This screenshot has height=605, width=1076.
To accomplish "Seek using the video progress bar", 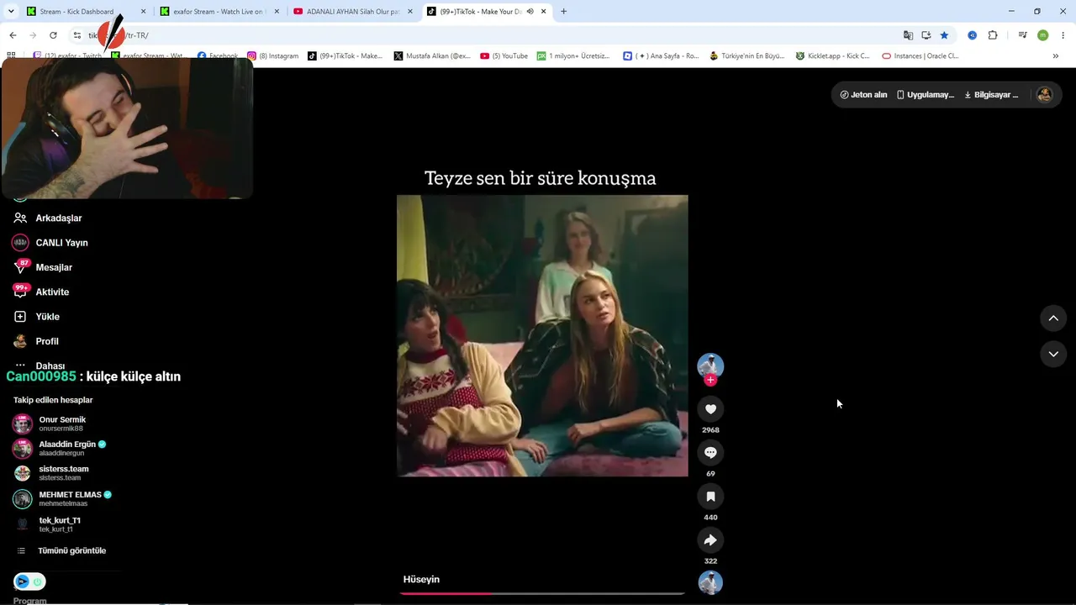I will pyautogui.click(x=542, y=593).
